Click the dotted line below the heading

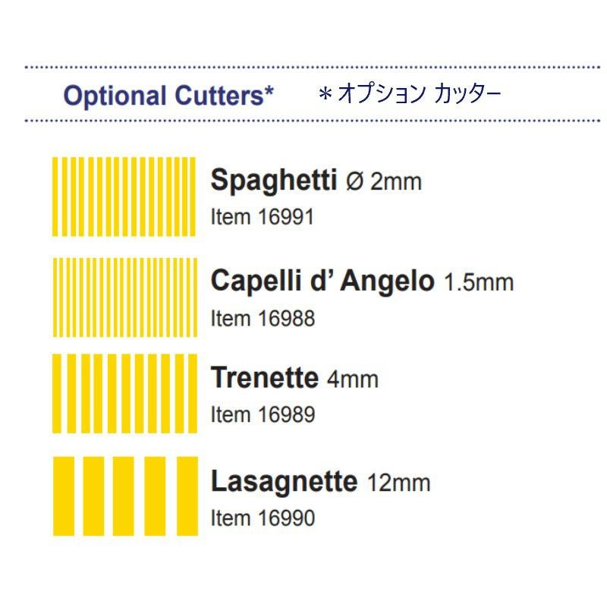coord(303,121)
